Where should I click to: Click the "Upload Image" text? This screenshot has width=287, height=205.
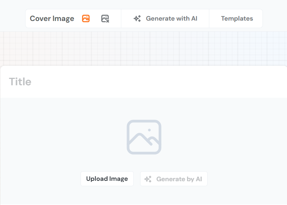(107, 179)
